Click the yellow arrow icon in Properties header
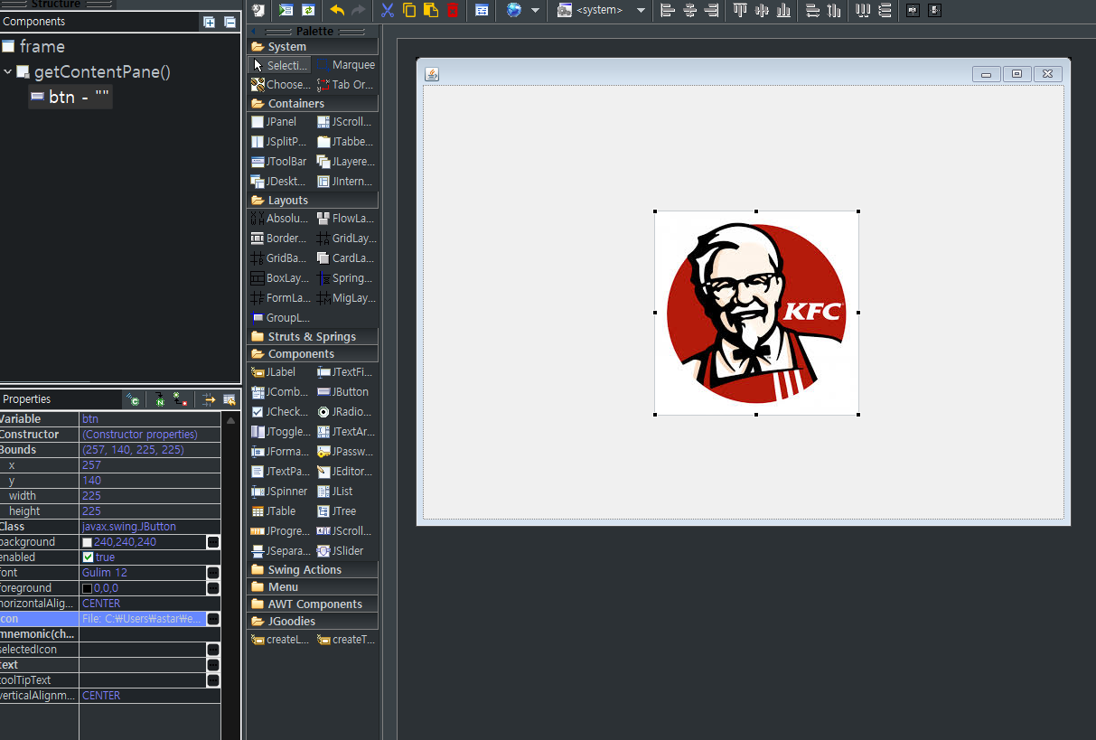This screenshot has width=1096, height=740. tap(209, 399)
